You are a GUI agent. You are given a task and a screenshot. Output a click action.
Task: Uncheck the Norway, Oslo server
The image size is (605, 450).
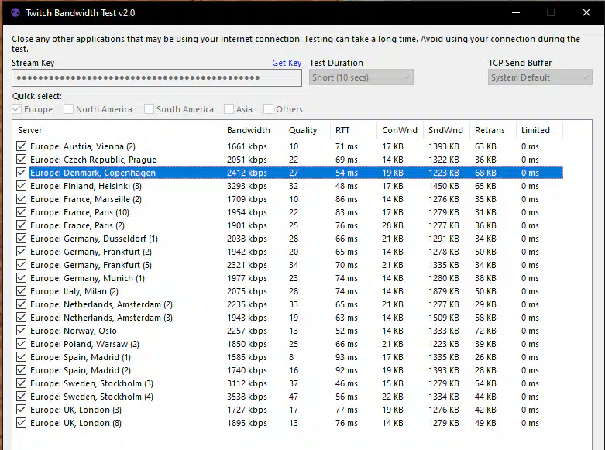(x=22, y=331)
